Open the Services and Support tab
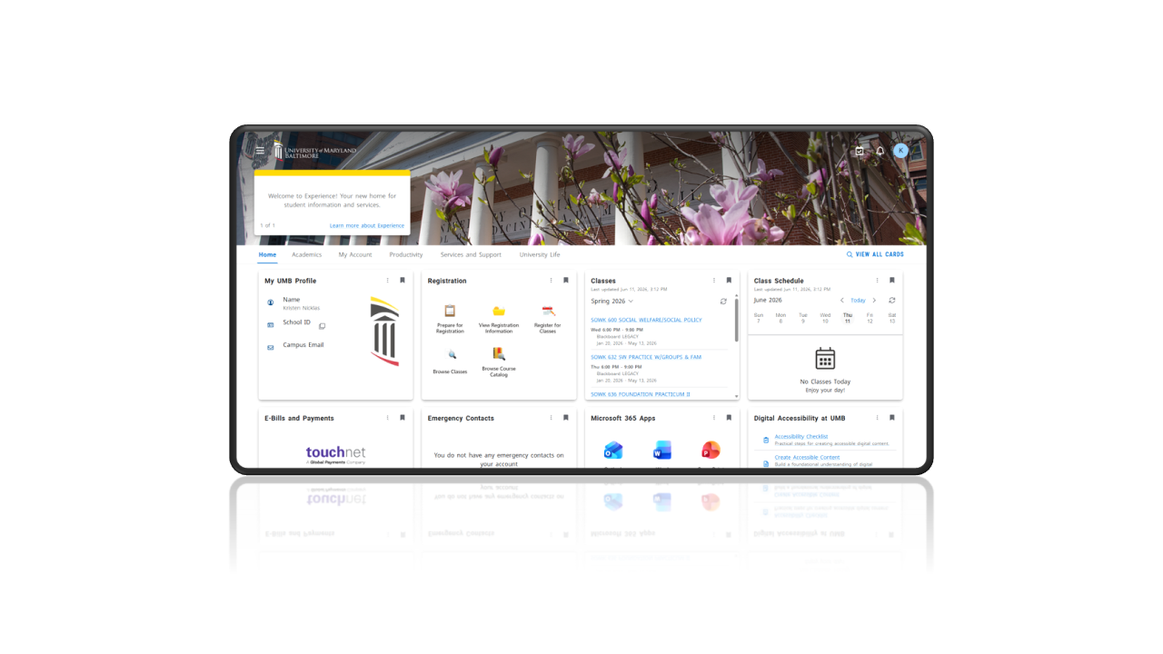Viewport: 1163px width, 654px height. (x=471, y=255)
